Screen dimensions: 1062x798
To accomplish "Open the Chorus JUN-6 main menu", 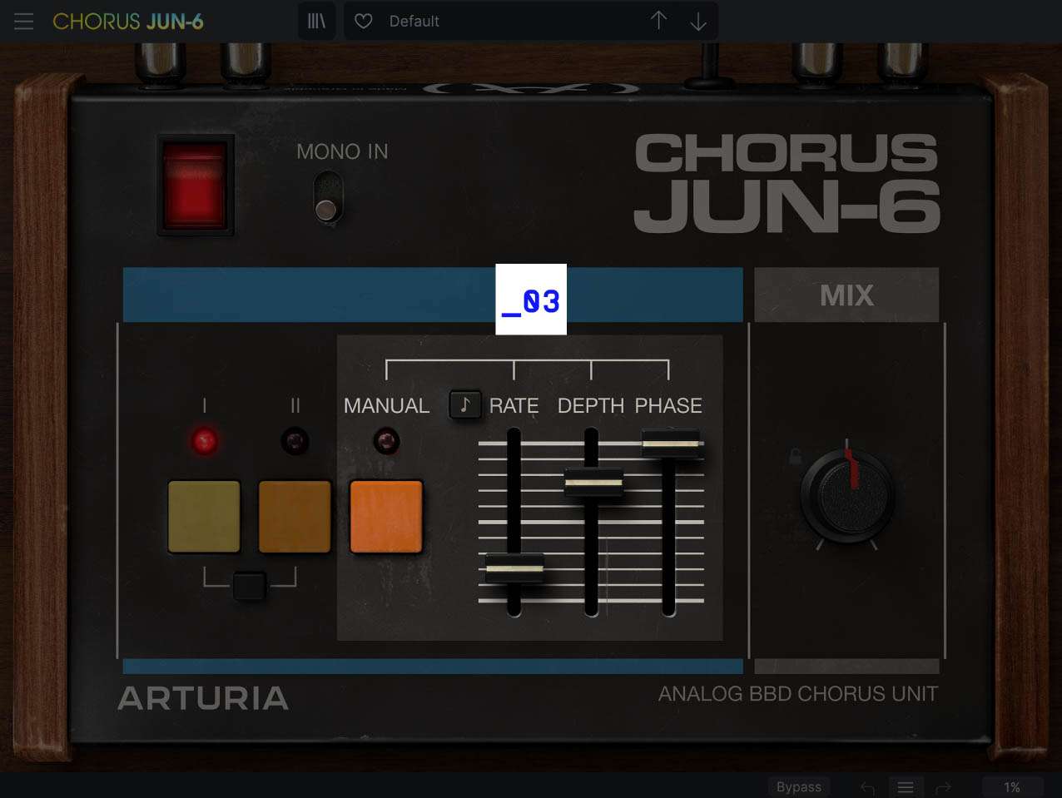I will pyautogui.click(x=23, y=21).
